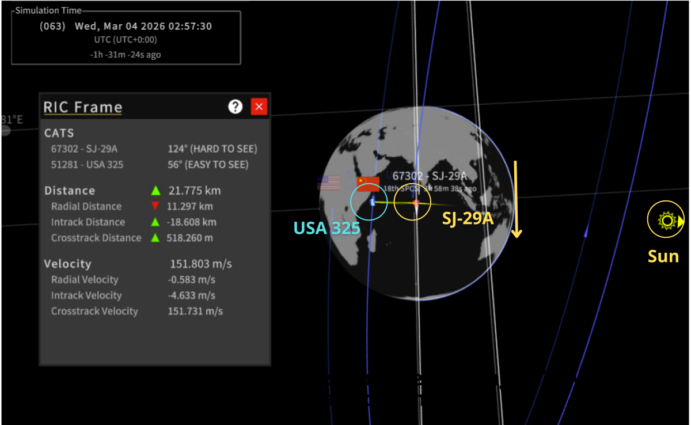
Task: Select the USA 325 satellite marker on globe
Action: 373,202
